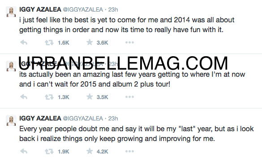Retweet the tweet with 1.9K retweets
This screenshot has height=162, width=262.
pos(49,151)
